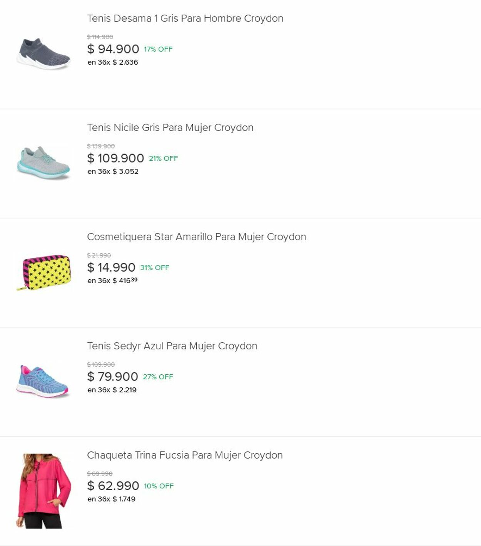Open the yellow star cosmetic bag image
The image size is (481, 546).
[43, 272]
